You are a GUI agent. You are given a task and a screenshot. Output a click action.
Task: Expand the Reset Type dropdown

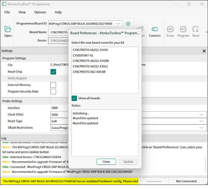click(x=201, y=121)
